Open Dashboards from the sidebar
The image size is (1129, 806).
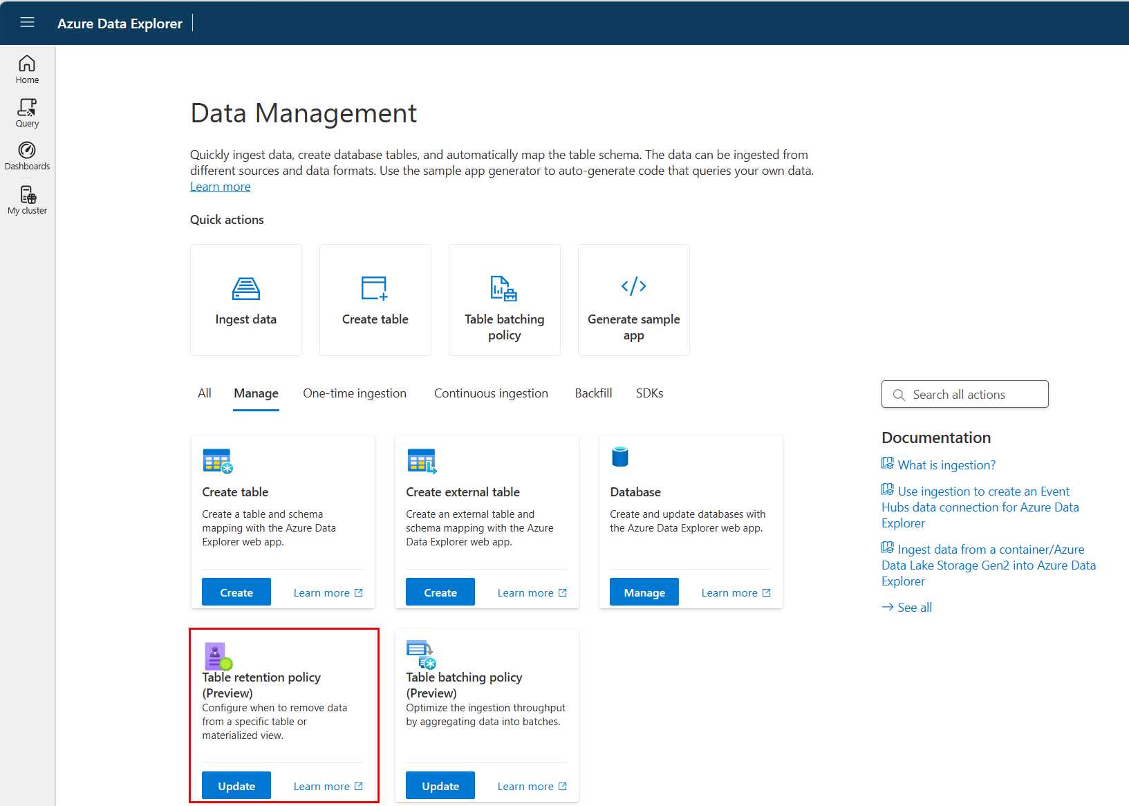(27, 156)
